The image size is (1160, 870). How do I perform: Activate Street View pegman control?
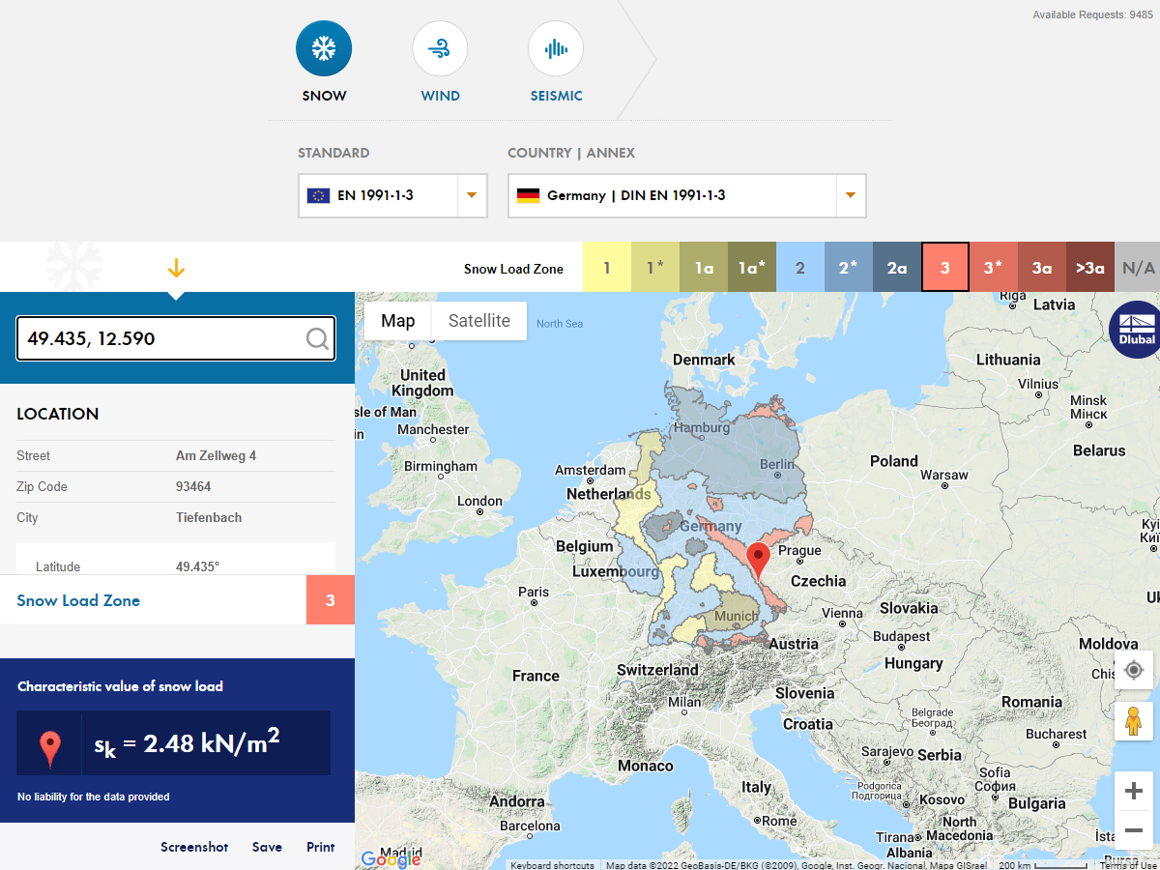[1133, 720]
